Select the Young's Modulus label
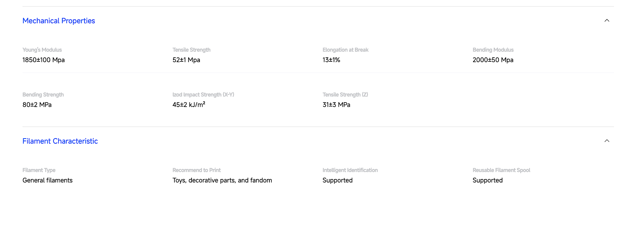Viewport: 633px width, 227px height. pos(42,50)
